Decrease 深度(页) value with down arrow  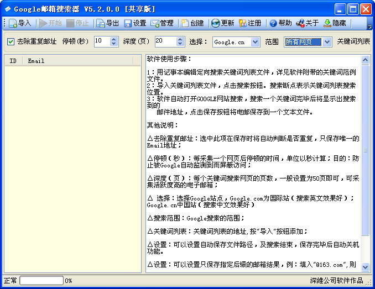[180, 44]
